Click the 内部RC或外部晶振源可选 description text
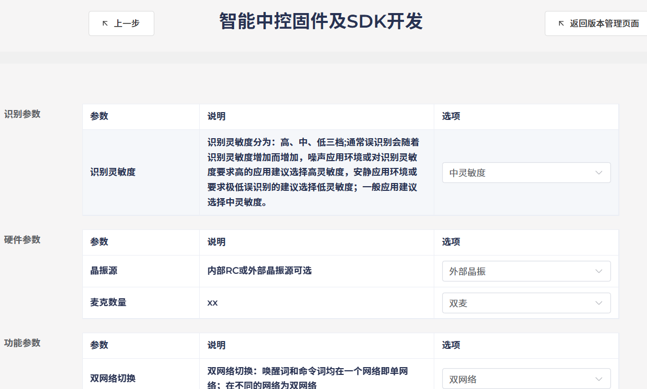The width and height of the screenshot is (647, 389). point(259,271)
